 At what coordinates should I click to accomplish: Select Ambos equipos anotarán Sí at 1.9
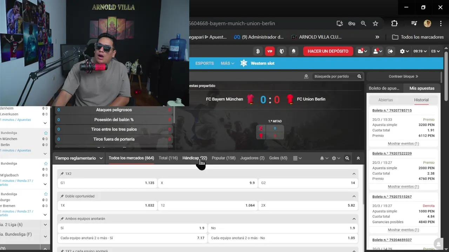(x=132, y=228)
